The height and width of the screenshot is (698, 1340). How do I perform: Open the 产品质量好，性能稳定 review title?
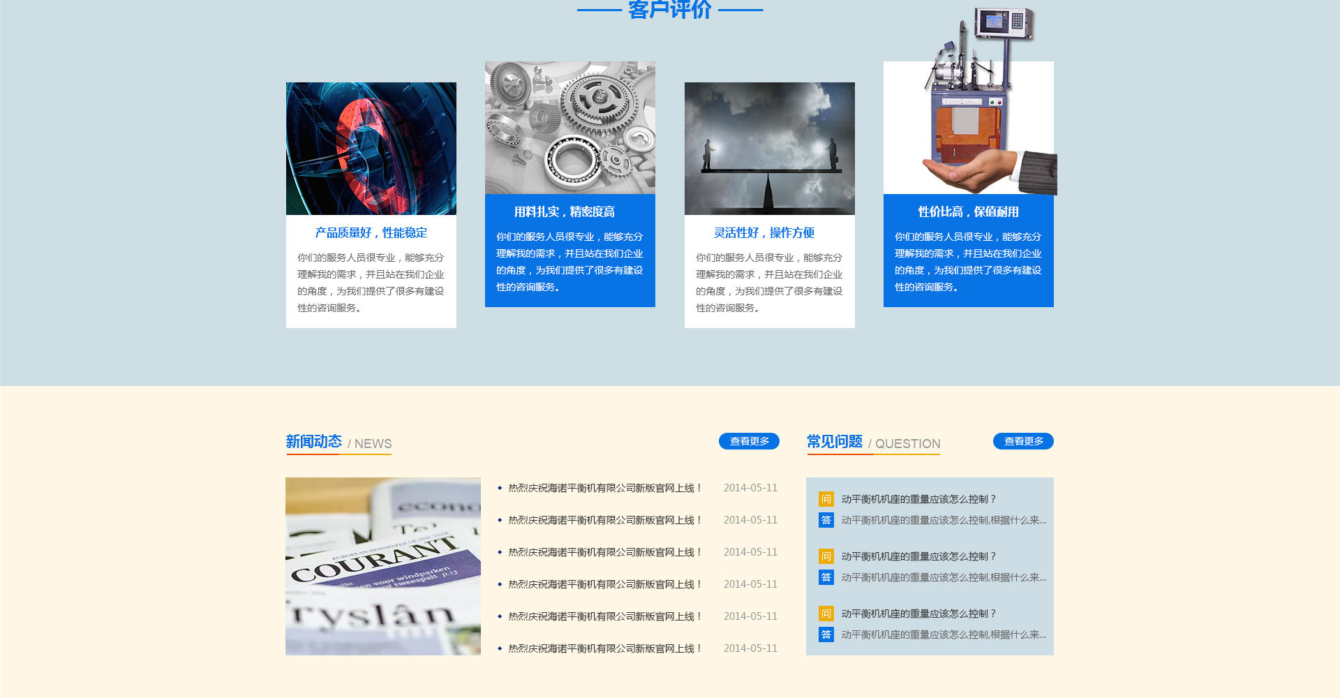click(x=371, y=232)
